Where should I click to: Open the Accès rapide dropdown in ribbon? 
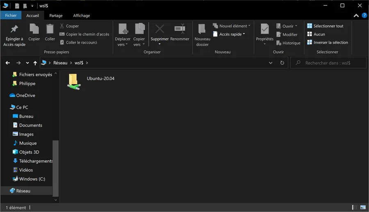point(229,34)
